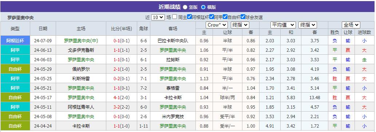Click the 进球数 column header
The width and height of the screenshot is (376, 132).
[x=364, y=32]
